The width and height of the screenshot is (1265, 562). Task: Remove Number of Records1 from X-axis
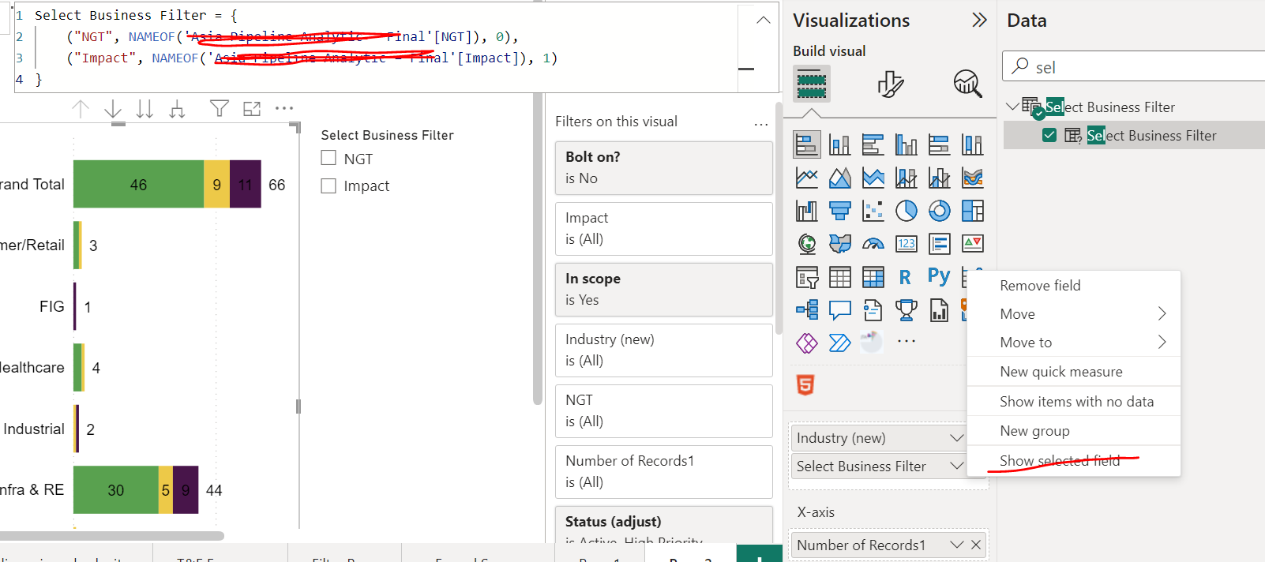tap(976, 545)
